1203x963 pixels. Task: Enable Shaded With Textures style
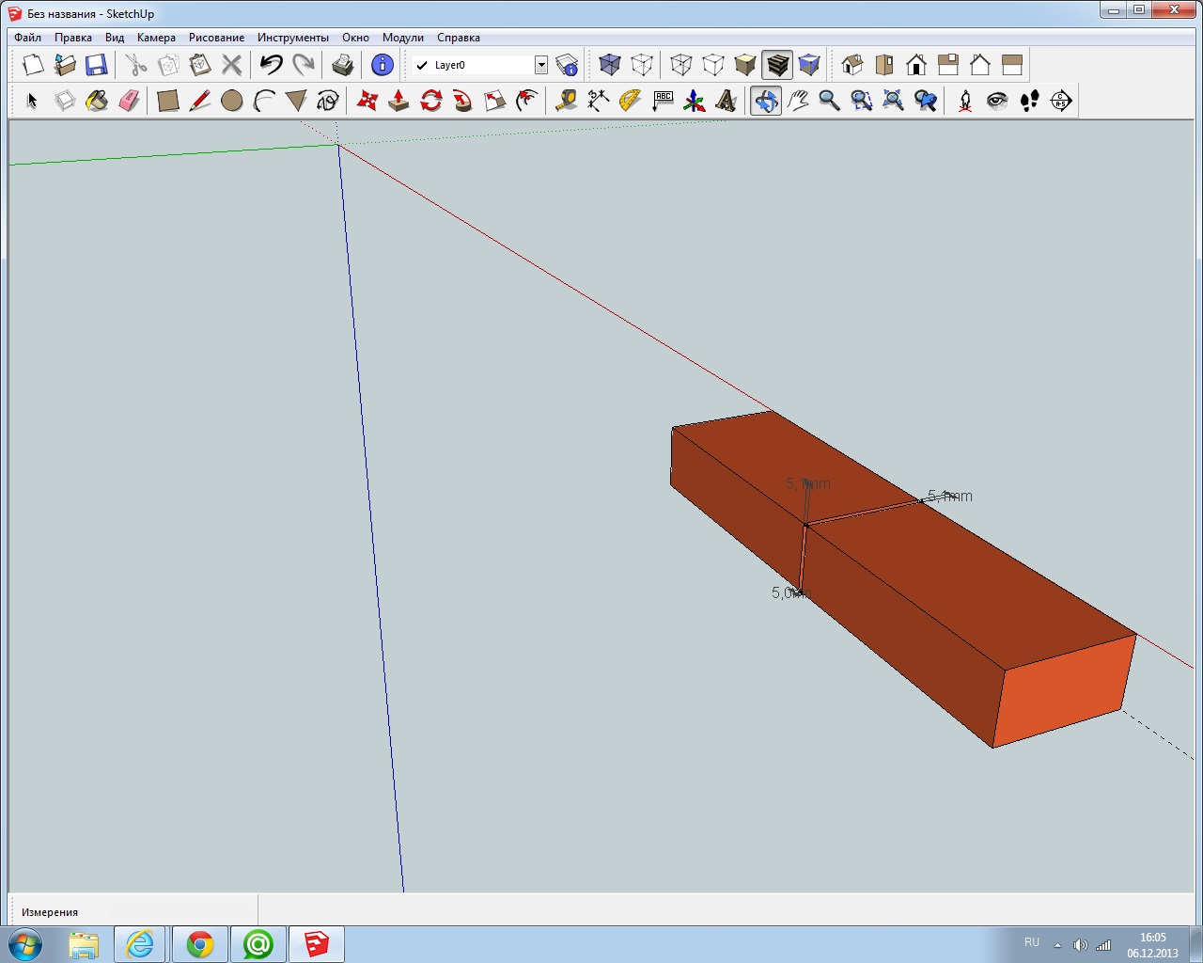pyautogui.click(x=777, y=65)
